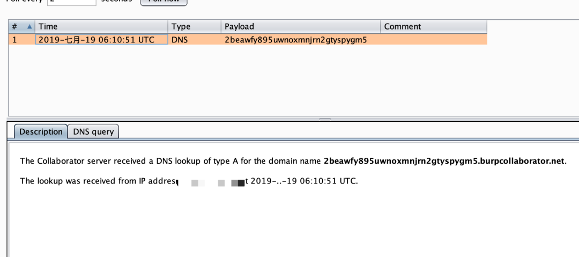The width and height of the screenshot is (579, 257).
Task: Click the sort arrow in # column
Action: [29, 26]
